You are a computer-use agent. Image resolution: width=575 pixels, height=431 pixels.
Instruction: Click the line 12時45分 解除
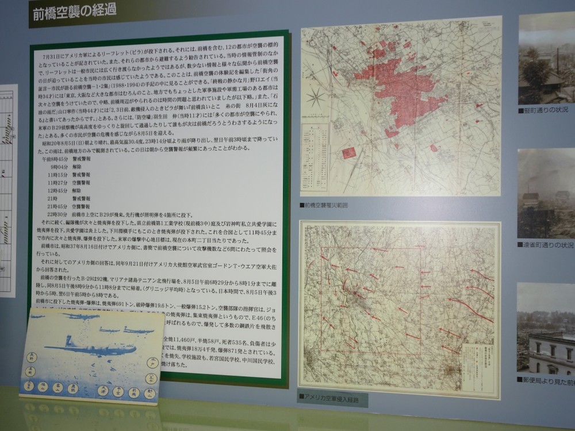[64, 191]
